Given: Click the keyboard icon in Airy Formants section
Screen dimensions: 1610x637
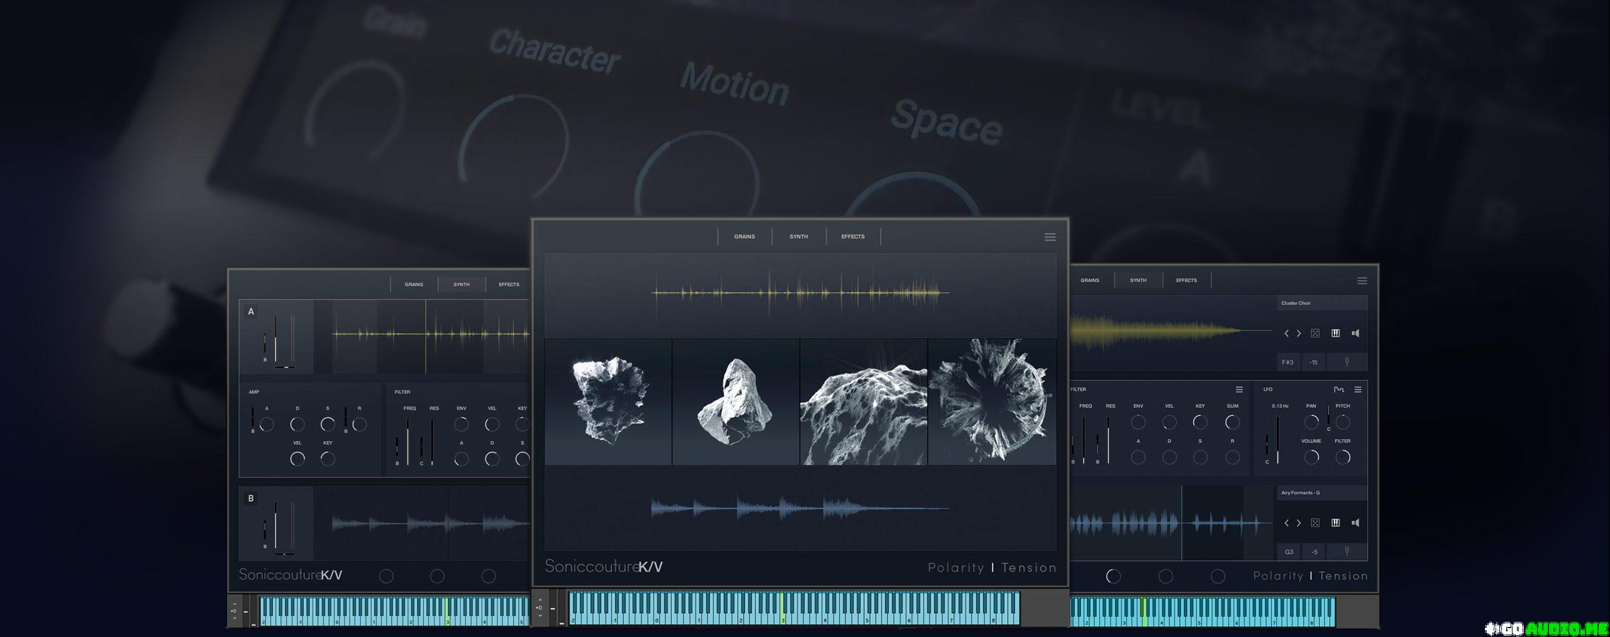Looking at the screenshot, I should coord(1335,523).
